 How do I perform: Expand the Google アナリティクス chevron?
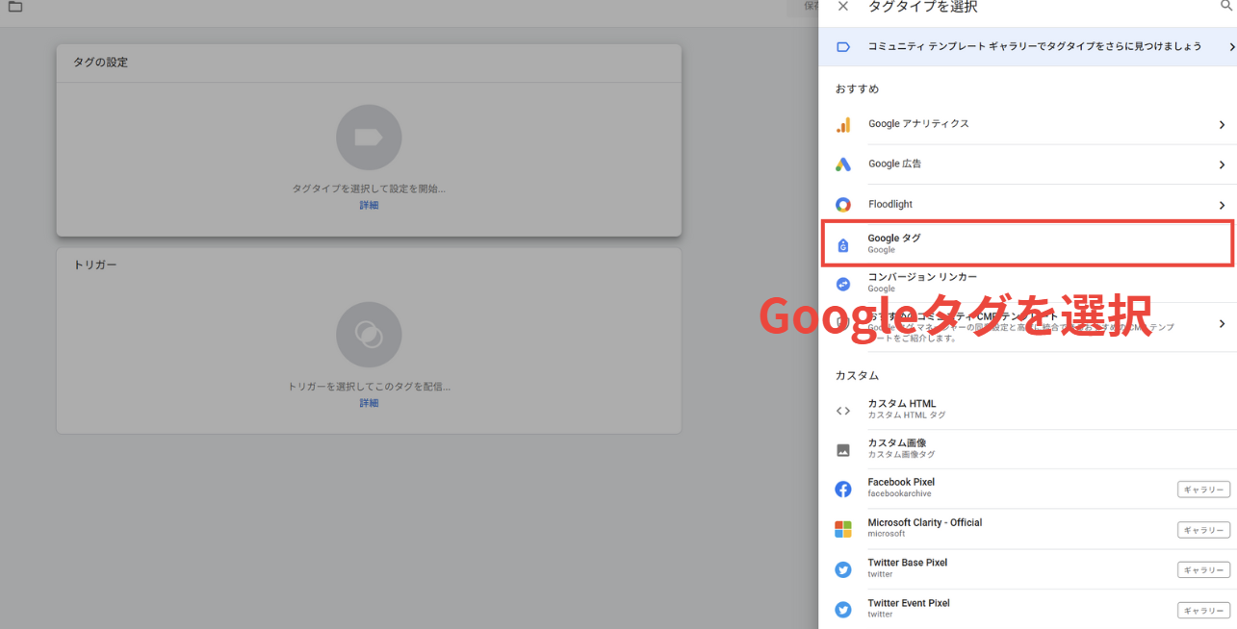pos(1222,125)
